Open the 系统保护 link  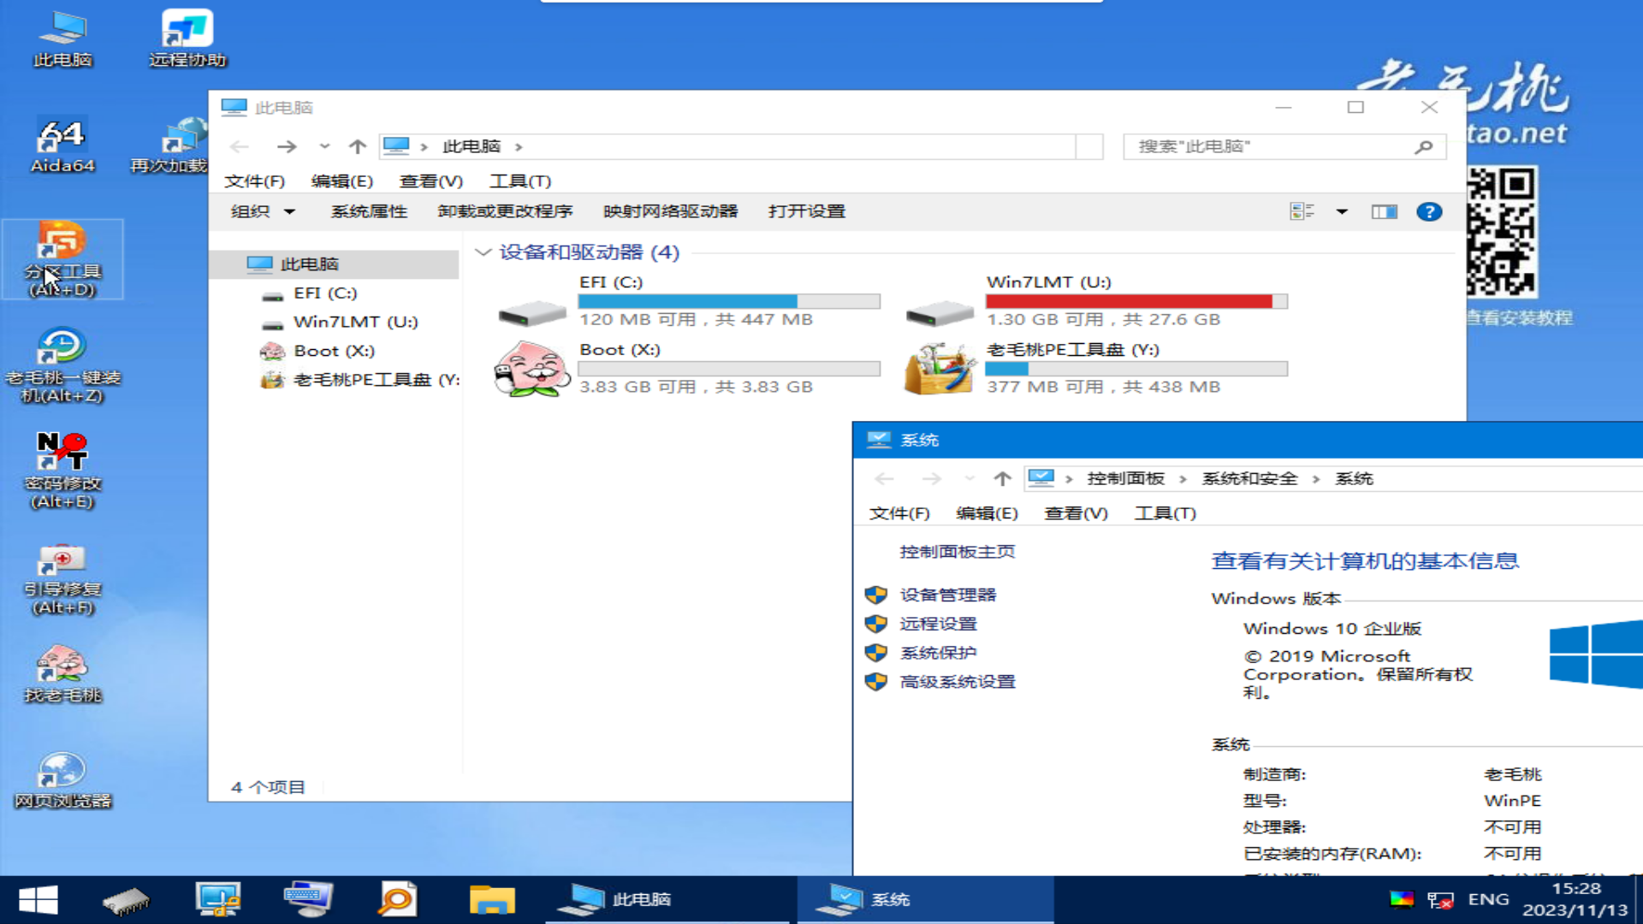click(938, 653)
